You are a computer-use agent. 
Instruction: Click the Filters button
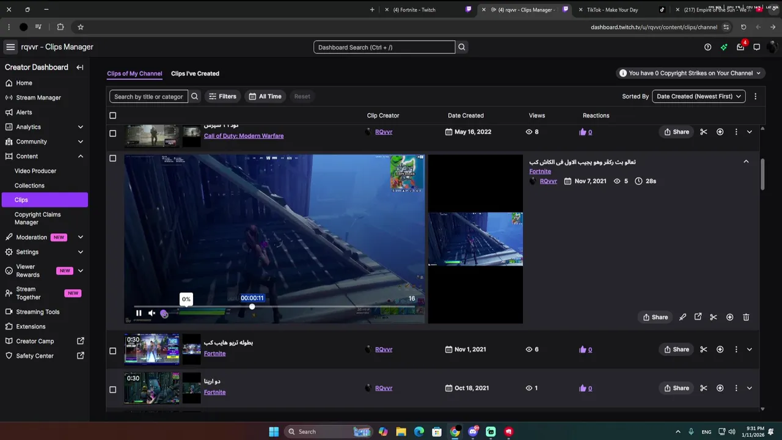coord(222,97)
